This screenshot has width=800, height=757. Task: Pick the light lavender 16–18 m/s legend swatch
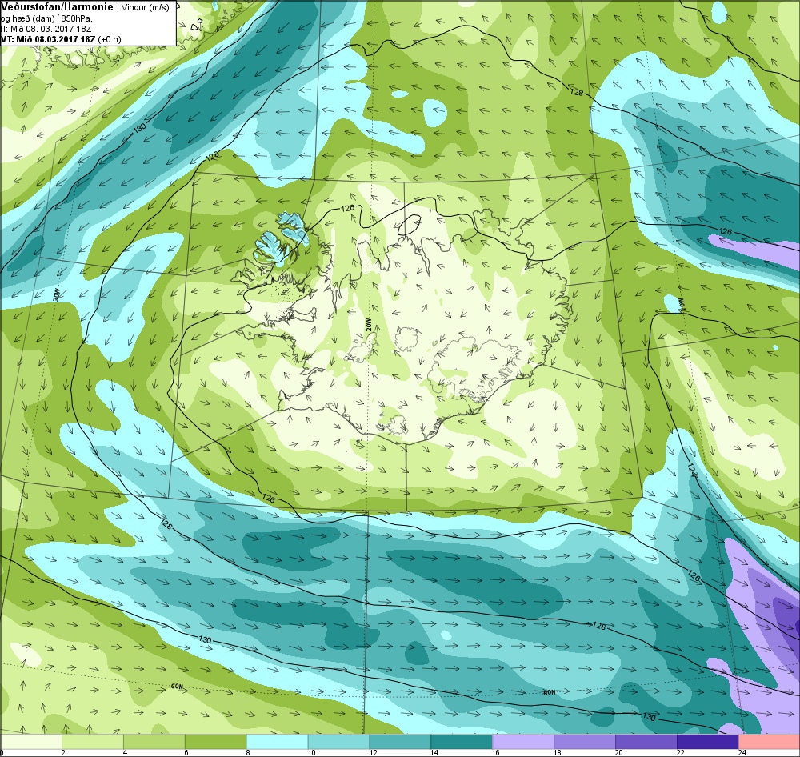pyautogui.click(x=523, y=741)
